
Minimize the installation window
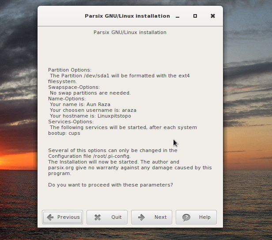pyautogui.click(x=178, y=16)
